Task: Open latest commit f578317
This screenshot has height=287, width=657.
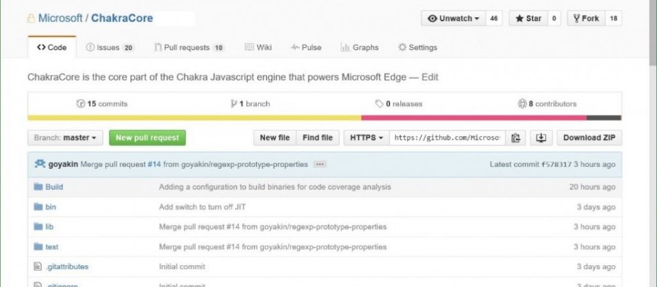Action: [556, 165]
